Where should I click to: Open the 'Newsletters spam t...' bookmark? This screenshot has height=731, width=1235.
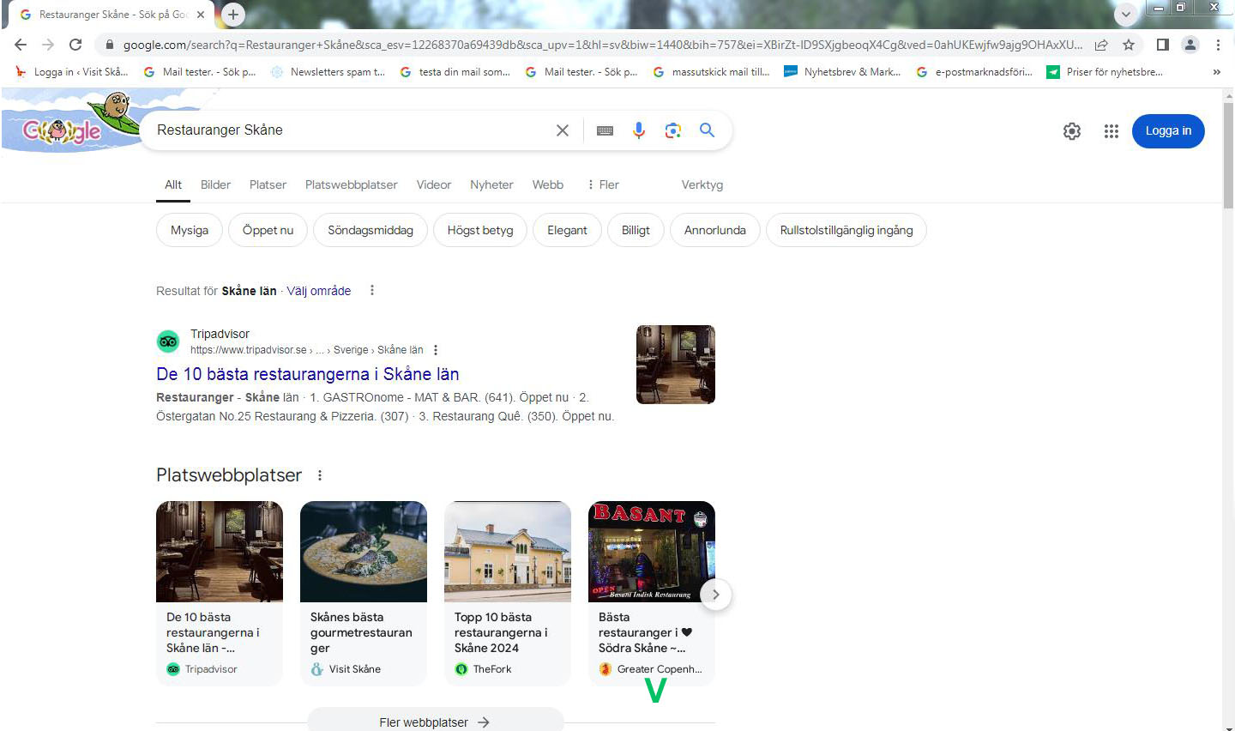328,72
